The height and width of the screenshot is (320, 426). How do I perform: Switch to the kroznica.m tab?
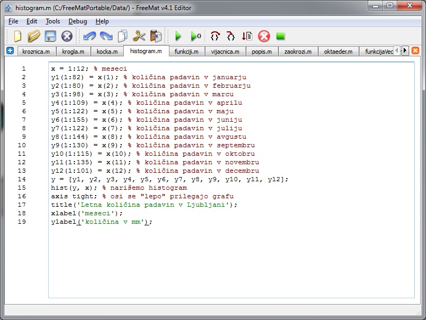tap(37, 52)
